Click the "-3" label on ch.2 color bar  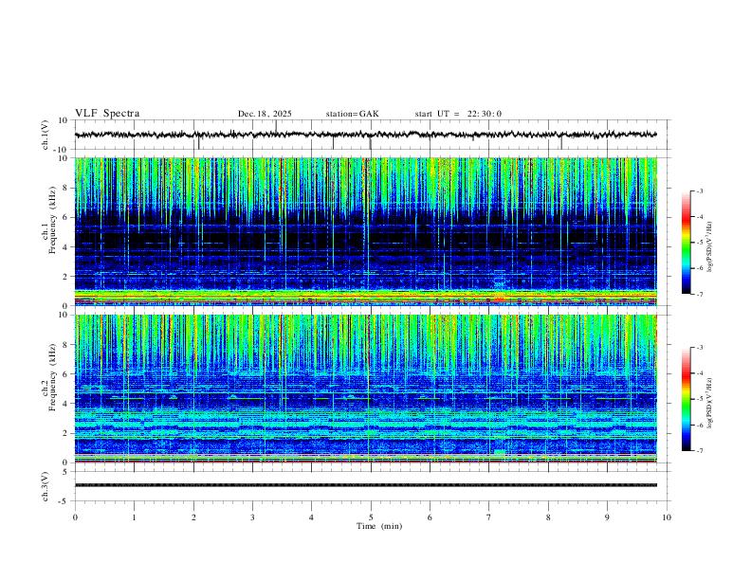pos(700,348)
